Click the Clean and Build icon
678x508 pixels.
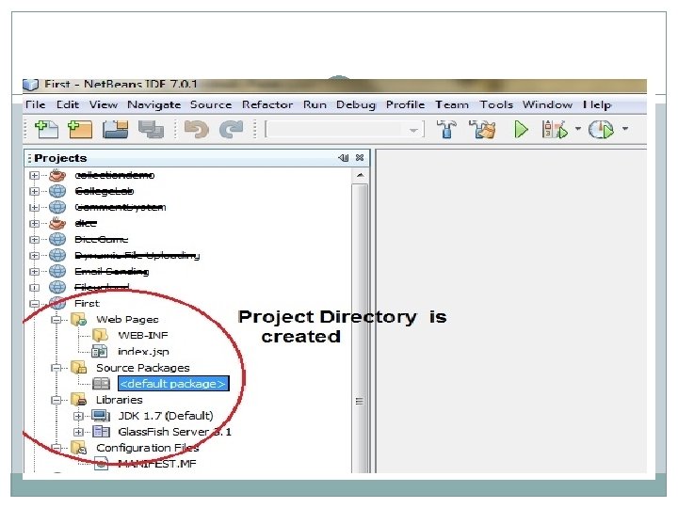[x=482, y=129]
